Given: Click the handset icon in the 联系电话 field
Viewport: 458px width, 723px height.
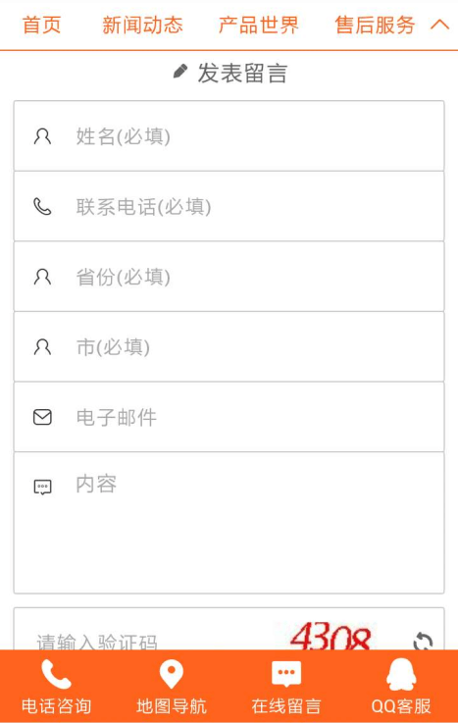Looking at the screenshot, I should [x=42, y=207].
